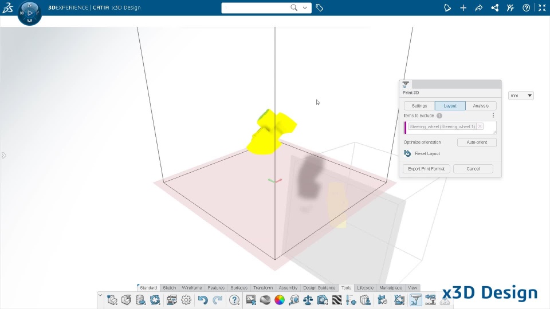This screenshot has width=550, height=309.
Task: Click the Properties list icon
Action: pos(171,300)
